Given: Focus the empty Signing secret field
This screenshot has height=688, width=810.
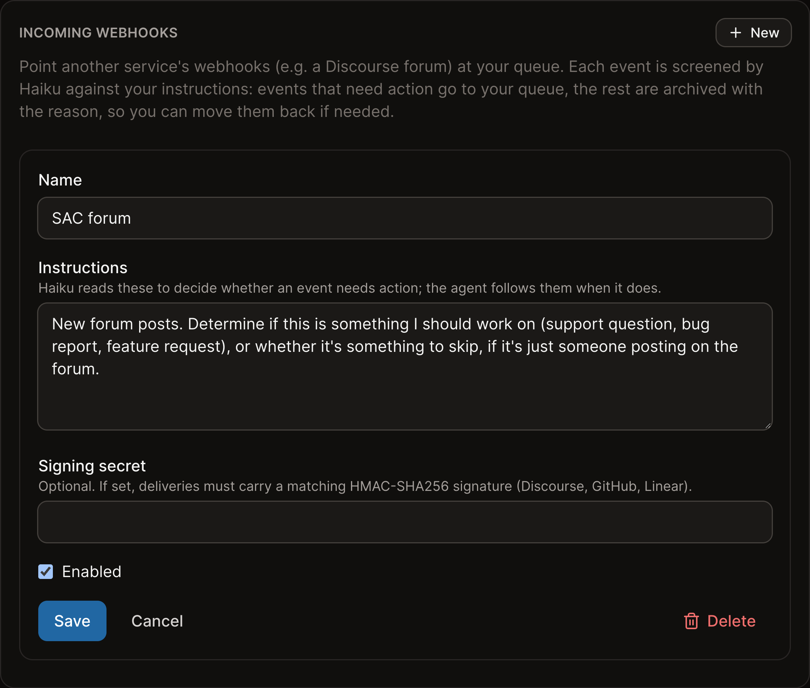Looking at the screenshot, I should coord(405,522).
